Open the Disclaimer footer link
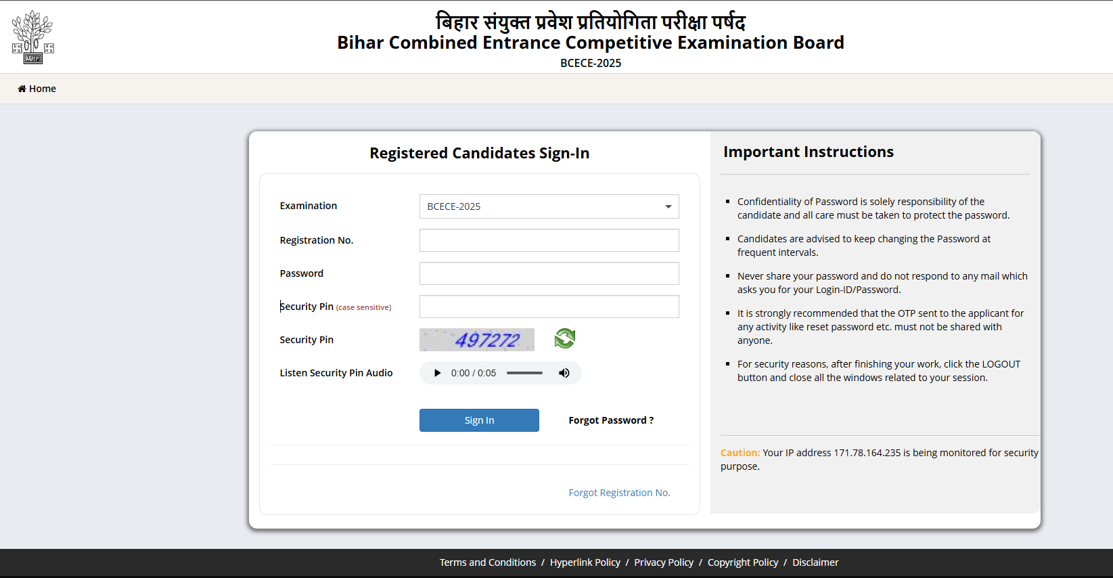The height and width of the screenshot is (578, 1113). click(815, 562)
